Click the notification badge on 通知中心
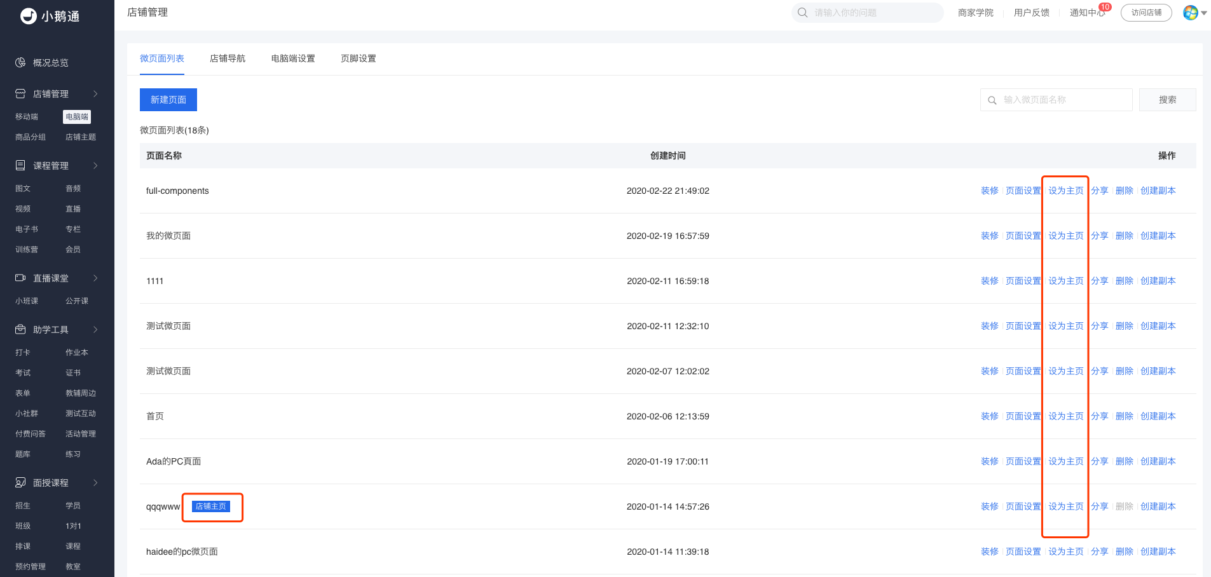The width and height of the screenshot is (1211, 577). (x=1105, y=7)
